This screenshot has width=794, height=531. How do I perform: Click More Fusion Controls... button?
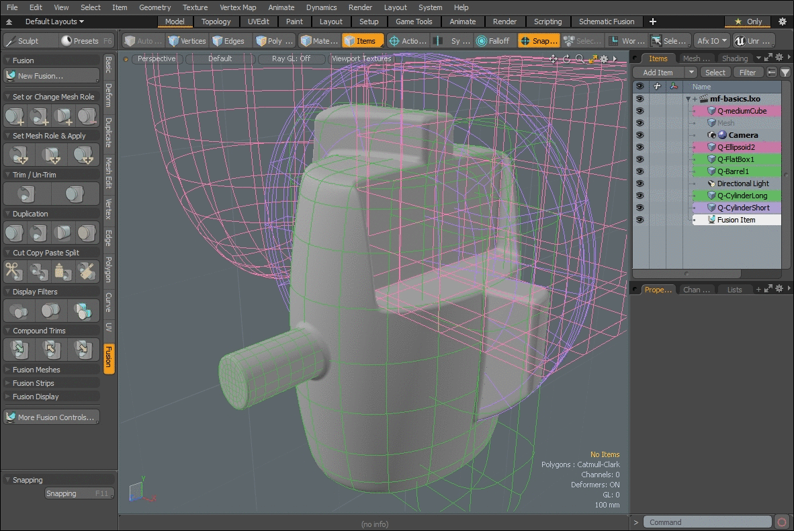[51, 417]
